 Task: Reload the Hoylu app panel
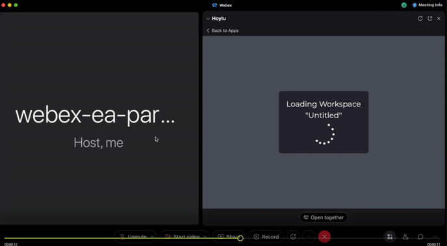point(420,19)
